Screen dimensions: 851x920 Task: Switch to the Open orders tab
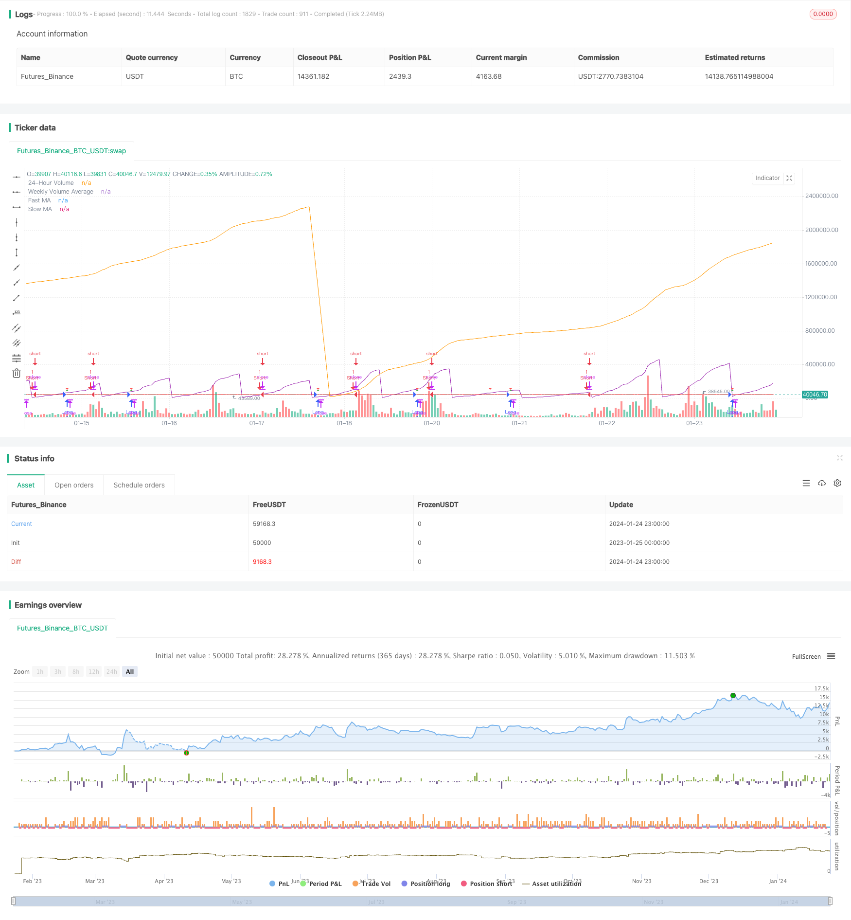click(74, 485)
